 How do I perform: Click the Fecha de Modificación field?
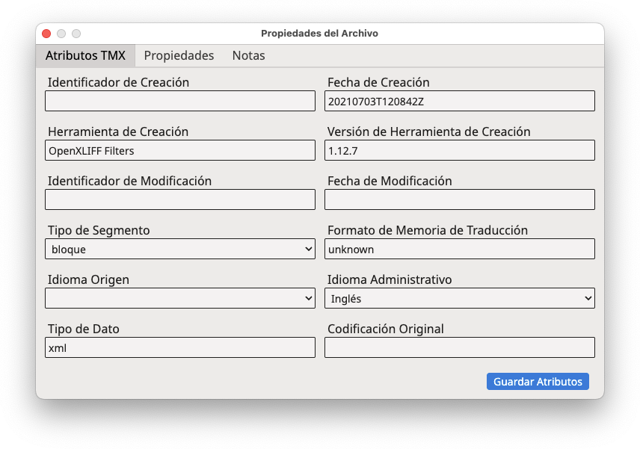460,199
